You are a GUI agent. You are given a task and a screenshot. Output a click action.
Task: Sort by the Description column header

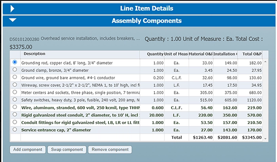[x=34, y=54]
